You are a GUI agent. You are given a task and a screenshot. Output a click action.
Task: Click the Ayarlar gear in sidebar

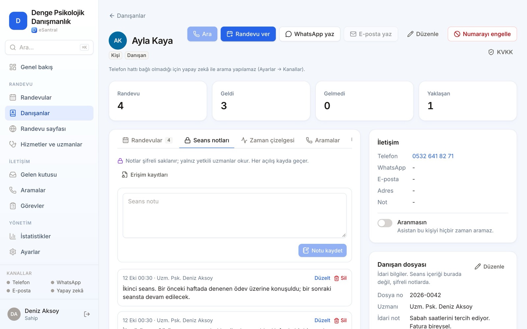(x=13, y=252)
